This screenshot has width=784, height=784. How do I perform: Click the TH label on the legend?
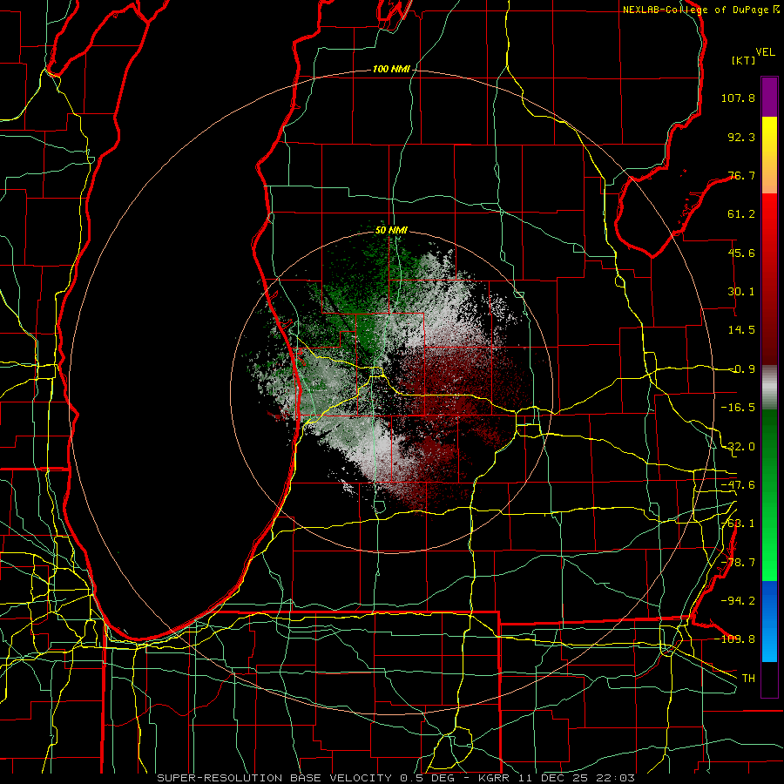click(x=748, y=678)
